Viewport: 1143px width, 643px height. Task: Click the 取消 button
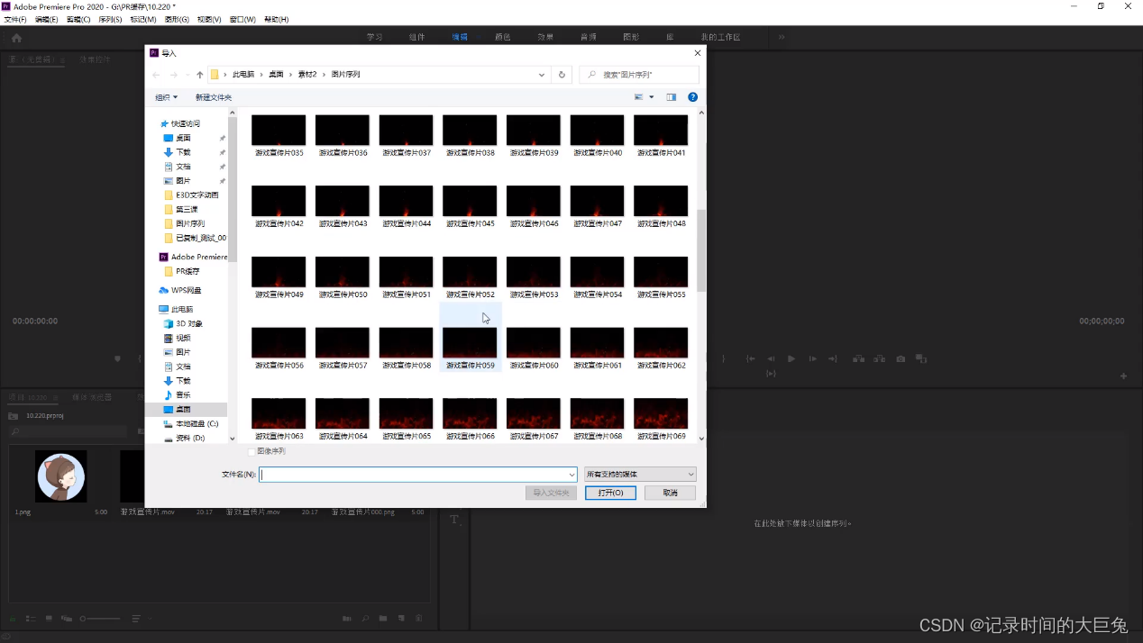click(x=670, y=493)
